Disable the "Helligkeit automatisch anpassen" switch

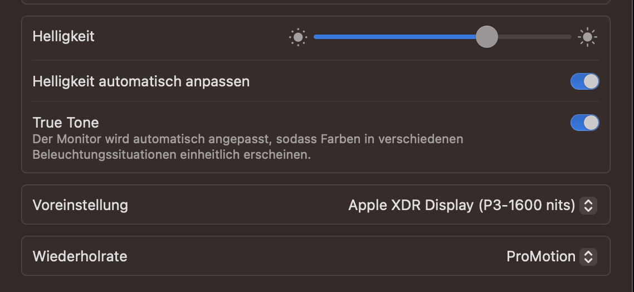click(584, 81)
